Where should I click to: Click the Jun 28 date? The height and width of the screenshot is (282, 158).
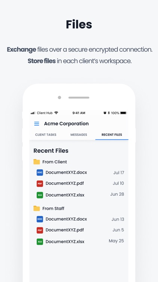click(x=117, y=194)
